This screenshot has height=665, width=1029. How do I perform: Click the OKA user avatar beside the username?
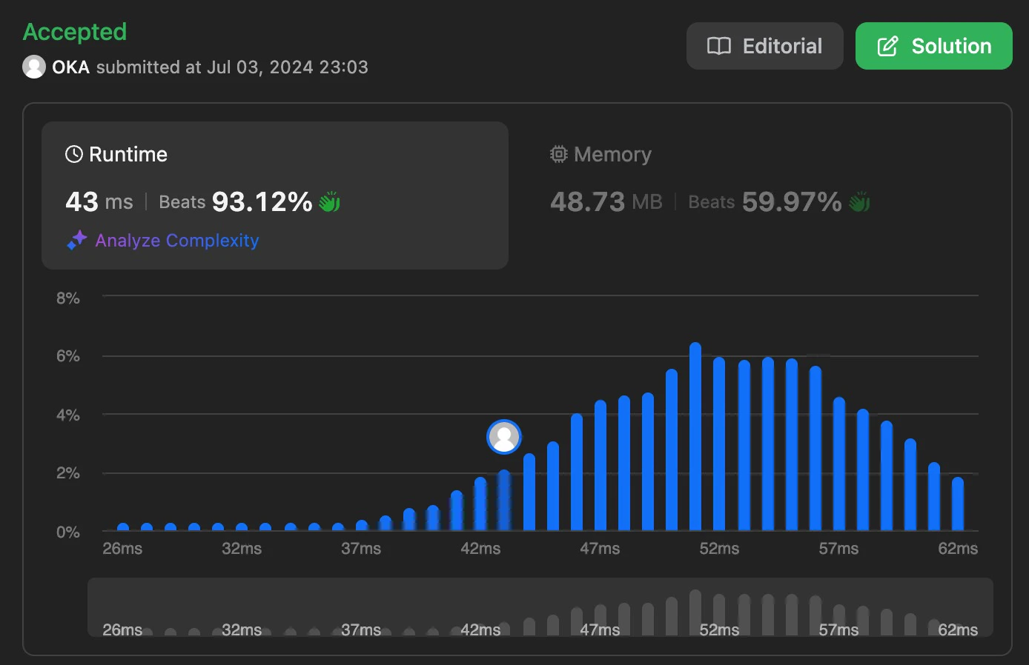click(x=34, y=67)
